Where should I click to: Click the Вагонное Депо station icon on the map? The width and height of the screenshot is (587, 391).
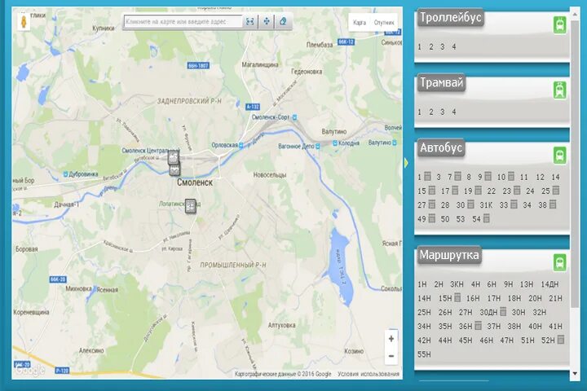[318, 147]
